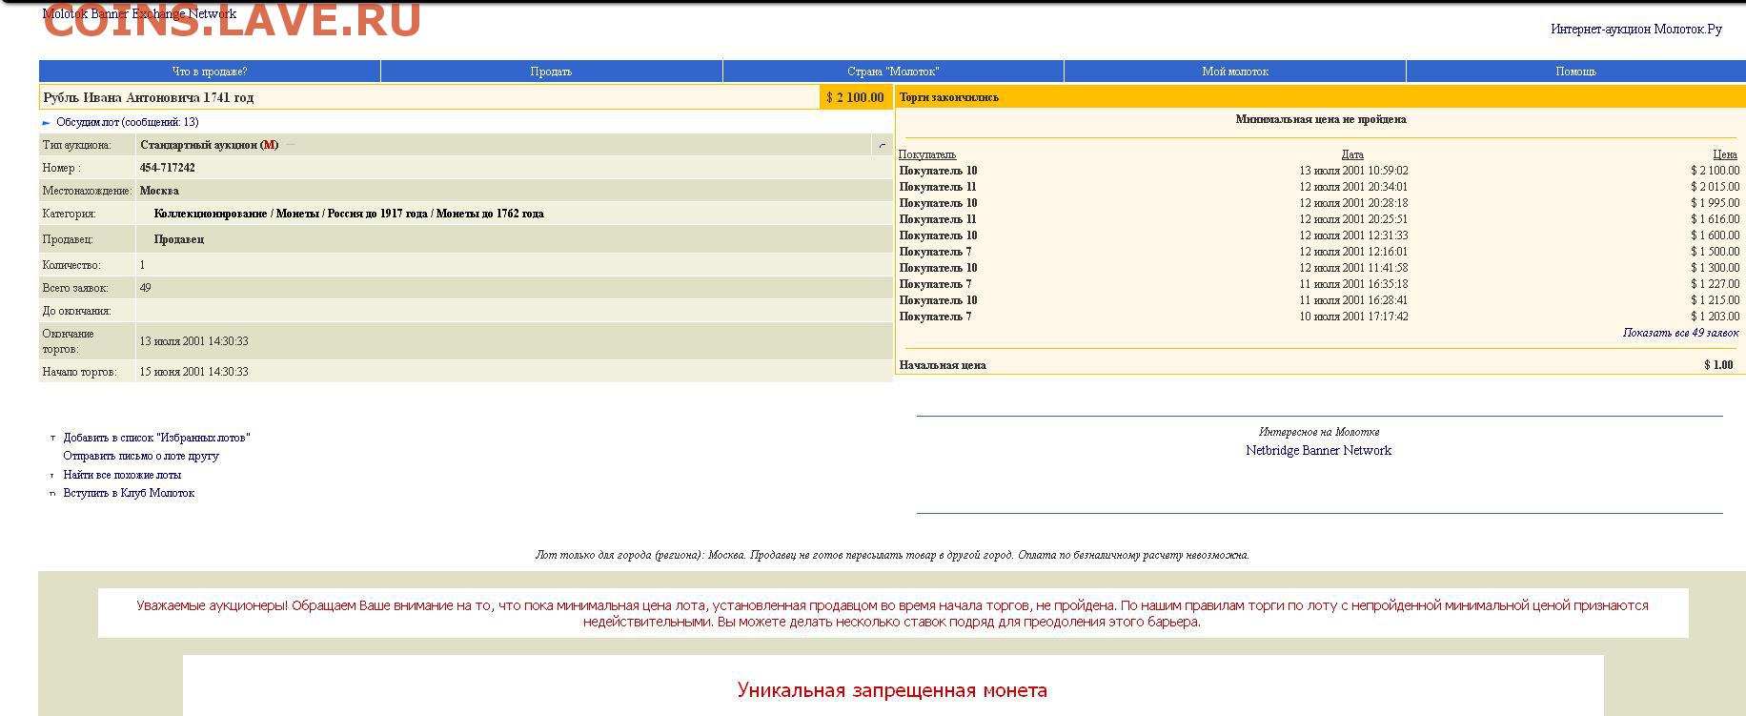Click bid price '$ 1 616.00'
1746x716 pixels.
pyautogui.click(x=1715, y=219)
